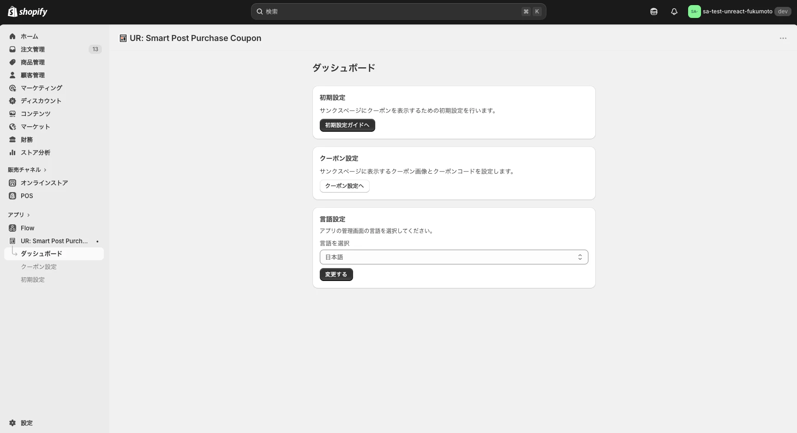Screen dimensions: 797x433
Task: Click the Flow app icon
Action: [12, 228]
